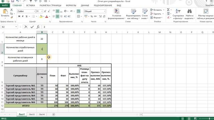Viewport: 214px width, 120px height.
Task: Toggle italic formatting К
Action: point(23,16)
